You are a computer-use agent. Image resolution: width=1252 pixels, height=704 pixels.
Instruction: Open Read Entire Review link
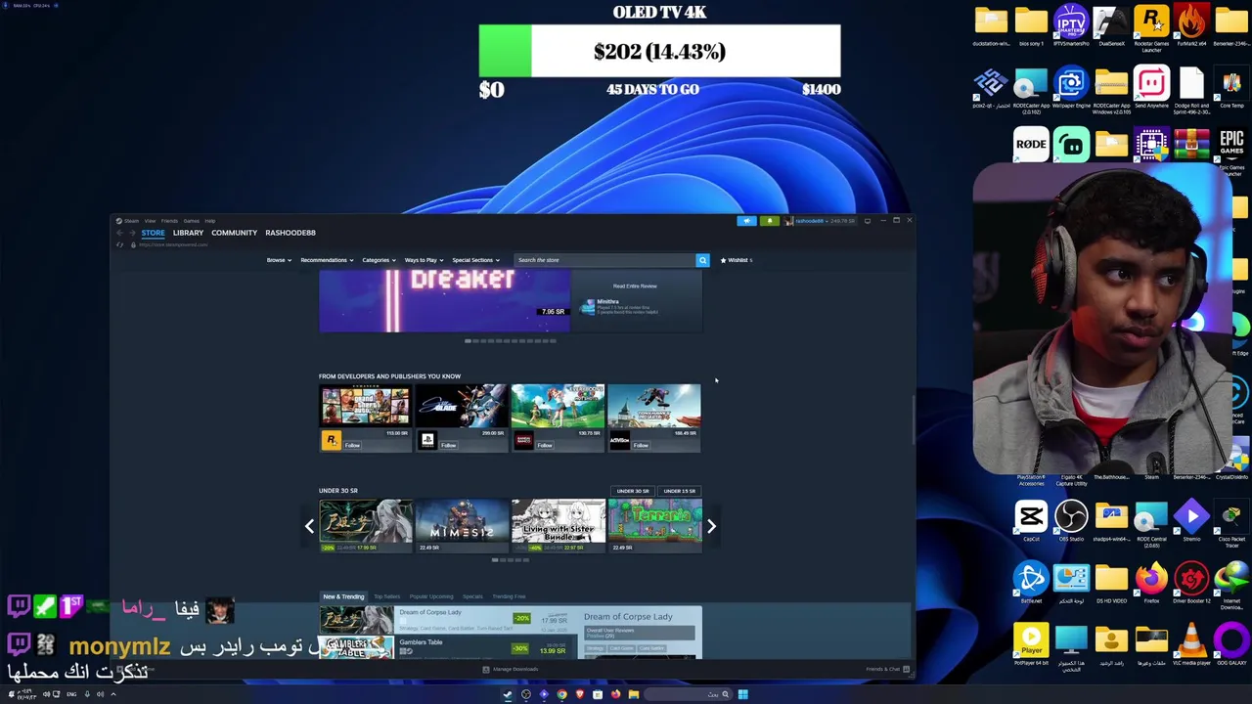(x=635, y=286)
